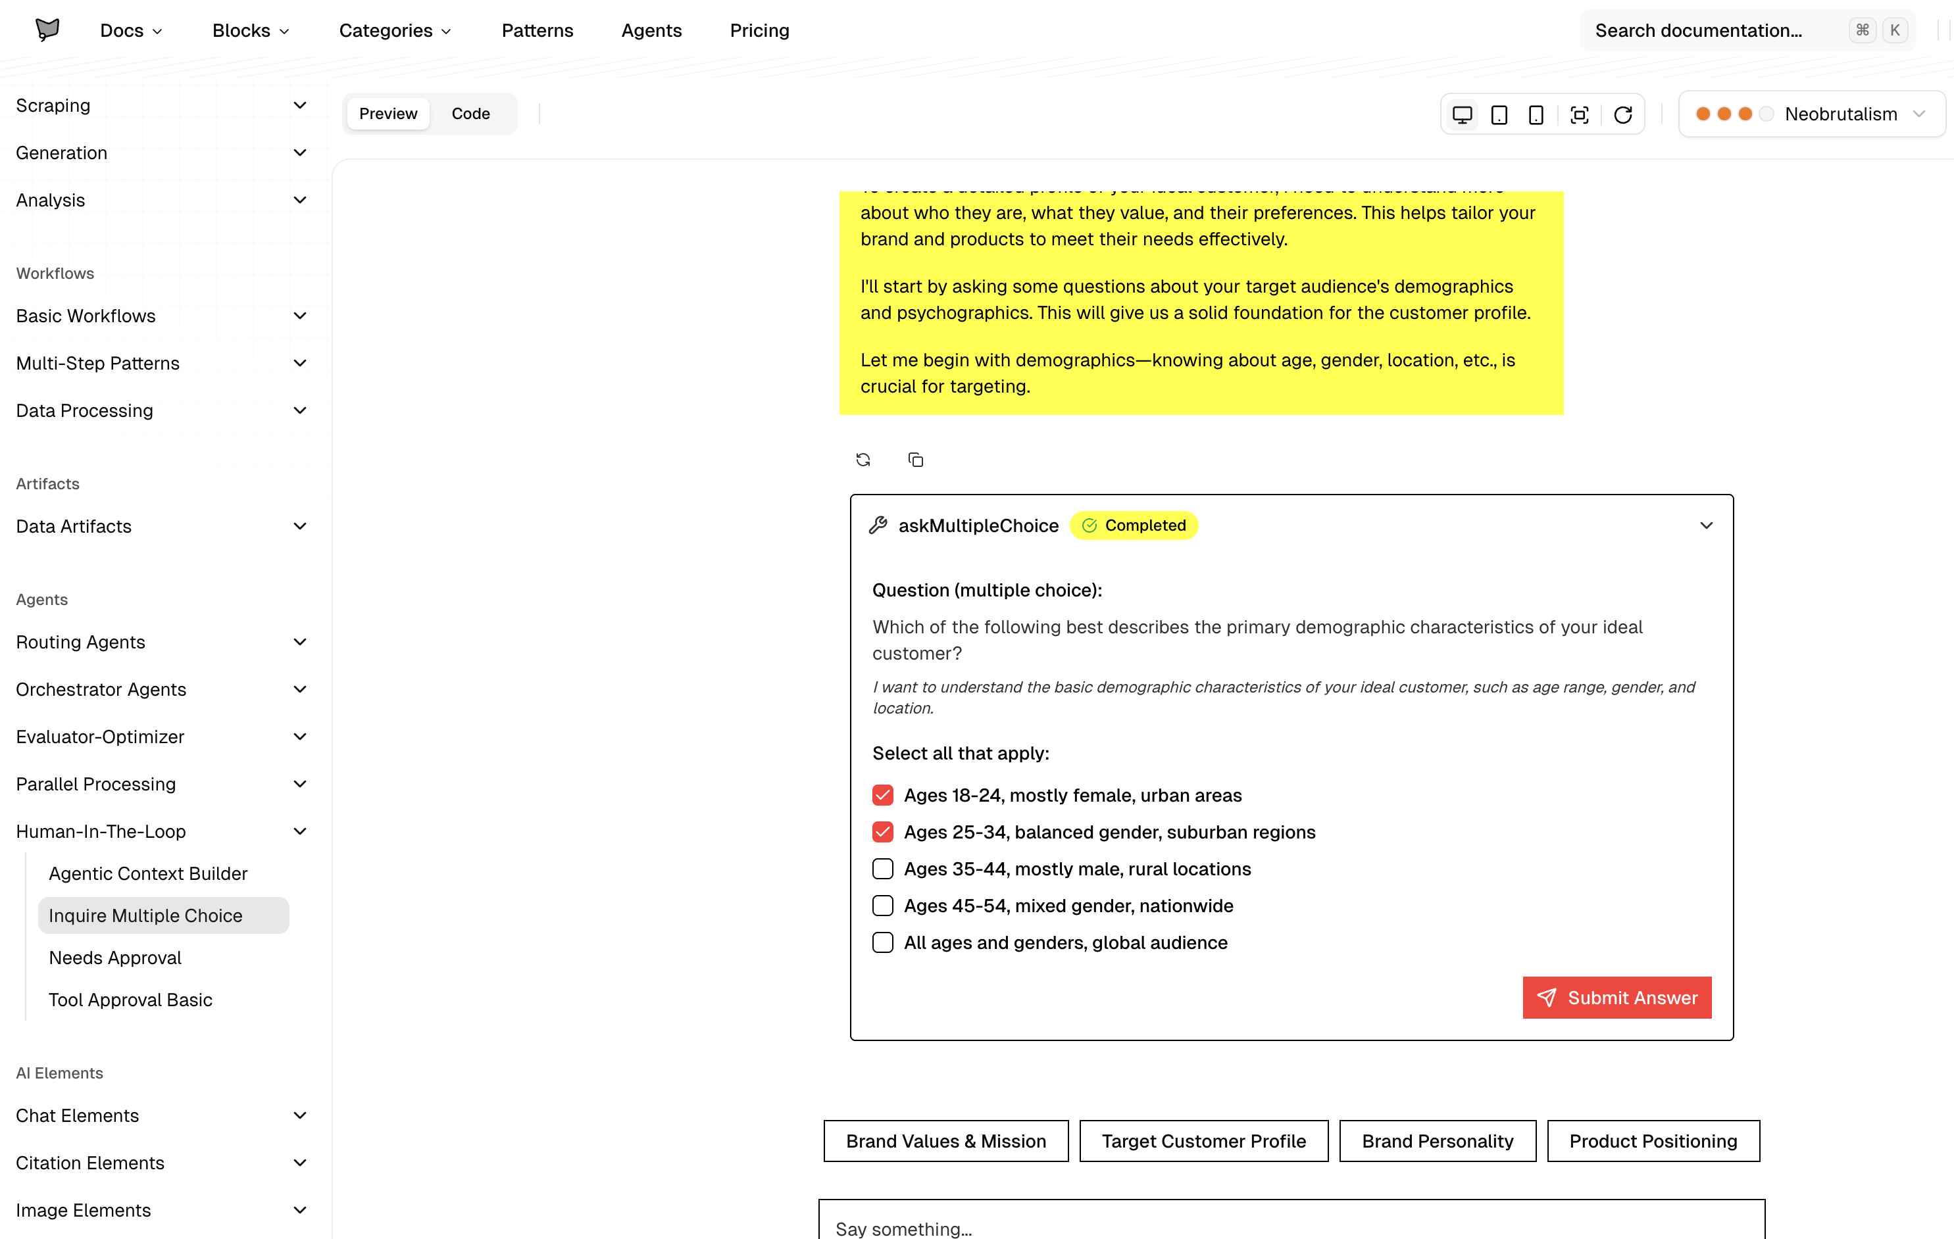Open Agentic Context Builder page
Image resolution: width=1954 pixels, height=1239 pixels.
coord(163,873)
